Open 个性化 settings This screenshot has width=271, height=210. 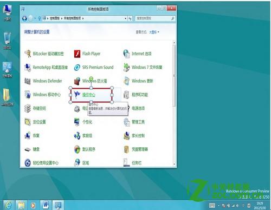(83, 122)
